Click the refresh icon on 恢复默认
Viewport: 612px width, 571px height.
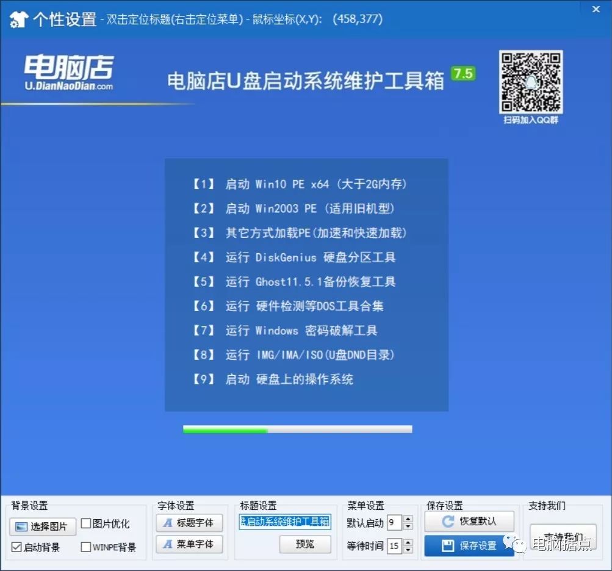(x=448, y=520)
